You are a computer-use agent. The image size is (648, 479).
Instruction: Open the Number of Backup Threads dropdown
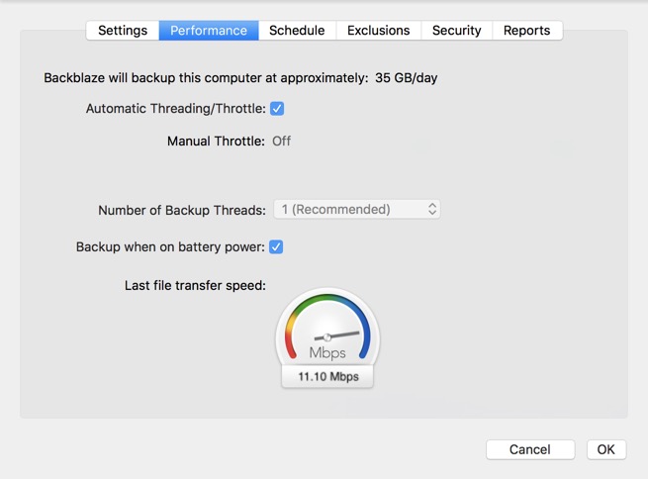pyautogui.click(x=357, y=209)
